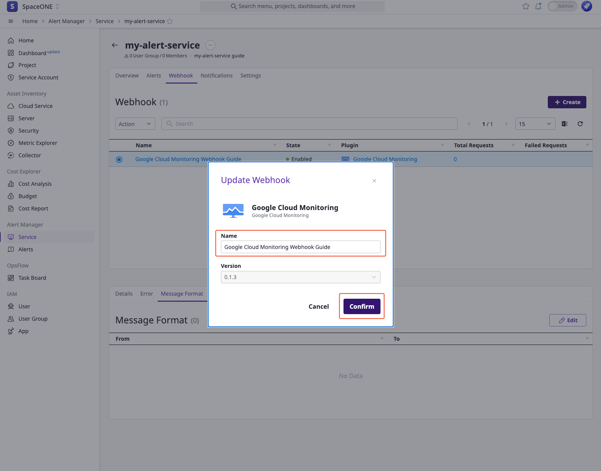Open the user profile avatar
This screenshot has width=601, height=471.
pyautogui.click(x=587, y=6)
